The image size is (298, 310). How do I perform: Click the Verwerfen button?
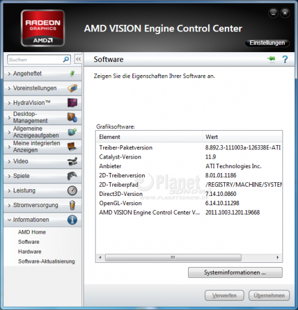point(224,296)
